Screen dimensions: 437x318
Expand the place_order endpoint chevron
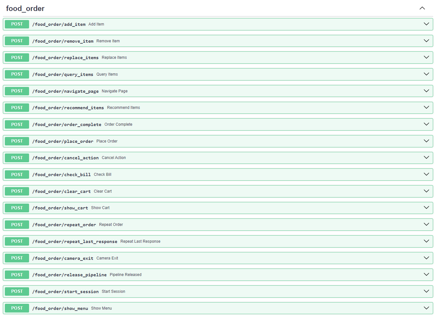tap(426, 141)
